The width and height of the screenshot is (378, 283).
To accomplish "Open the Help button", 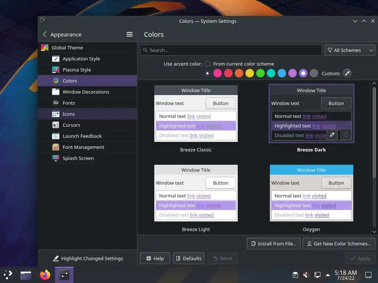I will point(155,258).
